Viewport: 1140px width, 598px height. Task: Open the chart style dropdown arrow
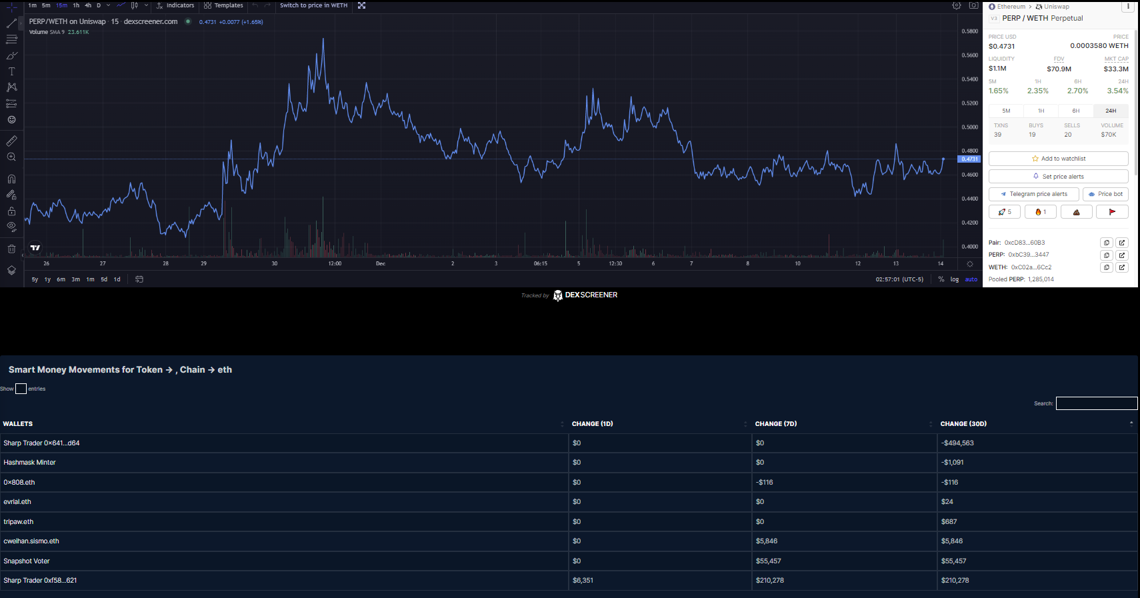click(x=146, y=5)
